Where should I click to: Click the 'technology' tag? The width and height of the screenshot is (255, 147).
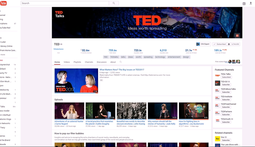click(x=160, y=57)
